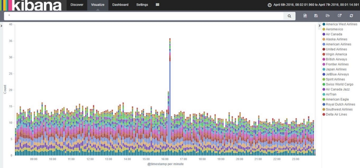Screen dimensions: 360x168
Task: Open the apps grid icon in navbar
Action: 157,5
